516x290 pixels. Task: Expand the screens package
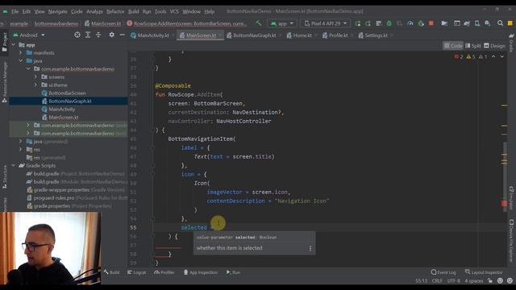pyautogui.click(x=35, y=77)
